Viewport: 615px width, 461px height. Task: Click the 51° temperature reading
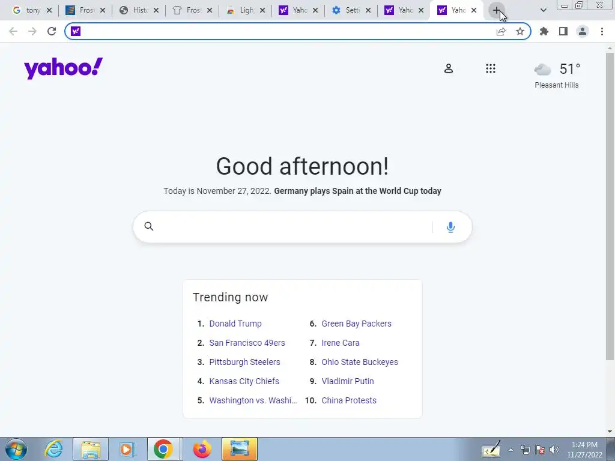(569, 69)
